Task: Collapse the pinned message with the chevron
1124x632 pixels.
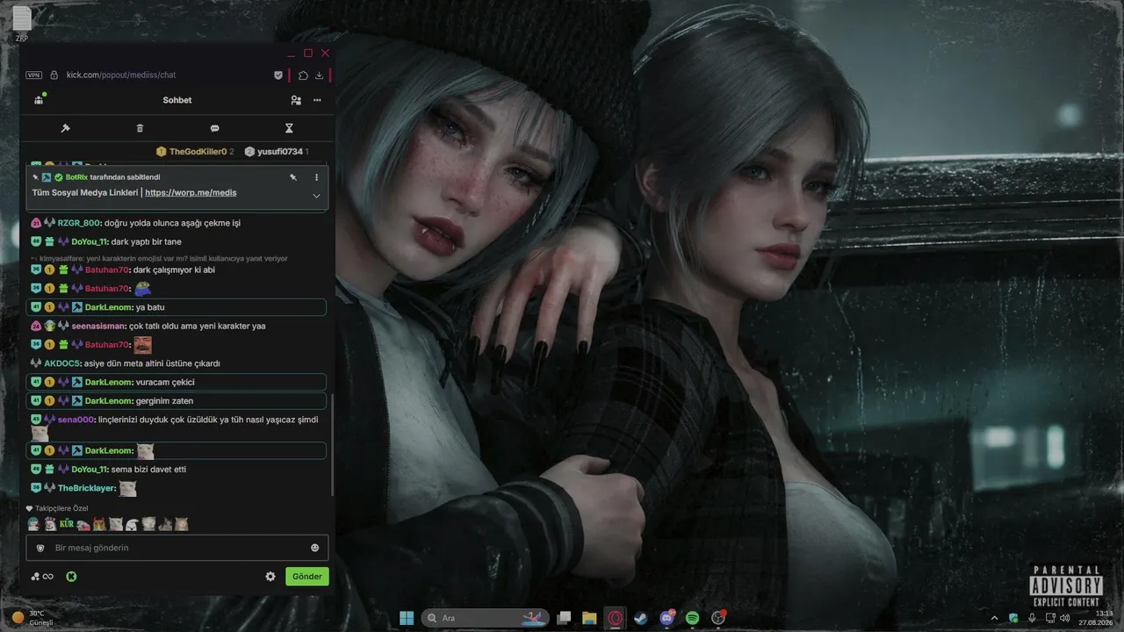Action: (316, 196)
